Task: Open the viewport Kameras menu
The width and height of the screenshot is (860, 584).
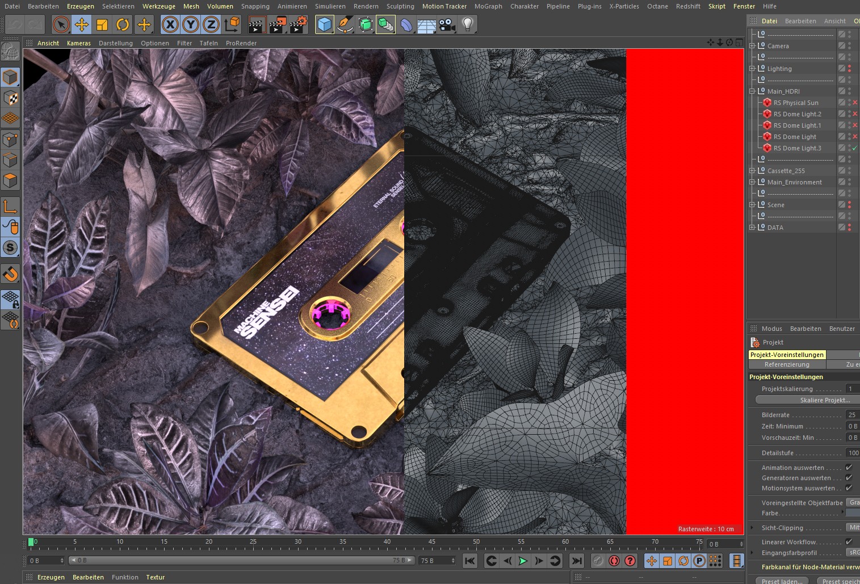Action: tap(79, 43)
